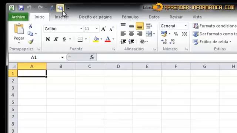The height and width of the screenshot is (133, 237).
Task: Apply the percent style
Action: (176, 34)
